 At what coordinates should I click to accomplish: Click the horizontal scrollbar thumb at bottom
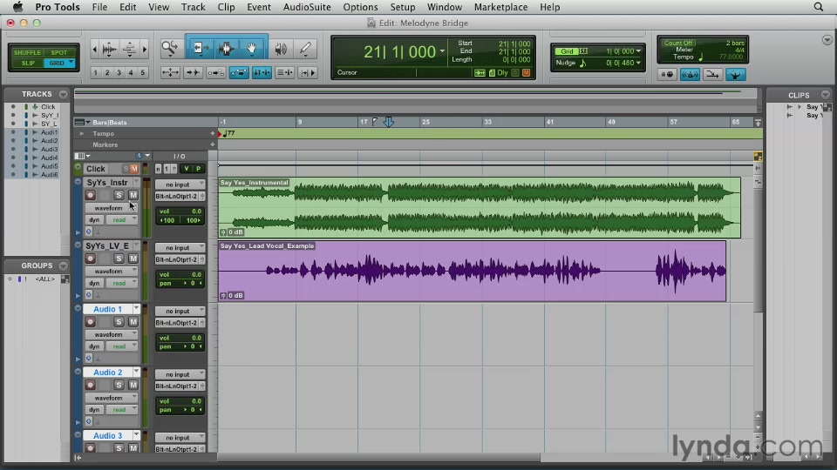click(x=379, y=457)
